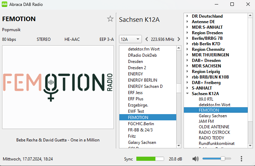The image size is (255, 166).
Task: Mark FEMOTION as favorite with star icon
Action: pyautogui.click(x=110, y=19)
